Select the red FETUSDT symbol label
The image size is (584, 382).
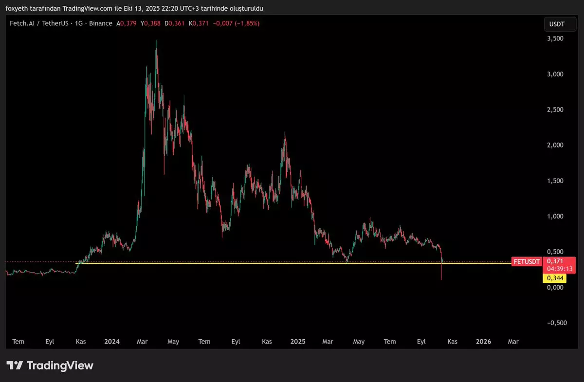pos(527,261)
